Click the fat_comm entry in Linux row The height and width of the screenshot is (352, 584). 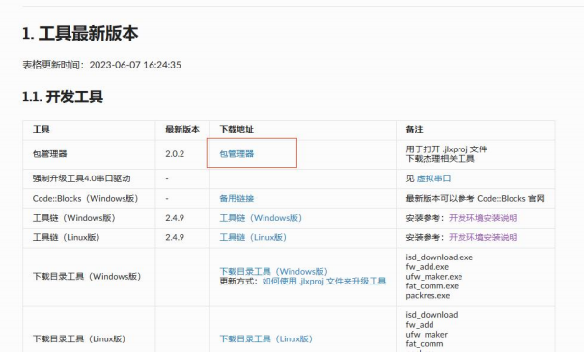click(425, 344)
